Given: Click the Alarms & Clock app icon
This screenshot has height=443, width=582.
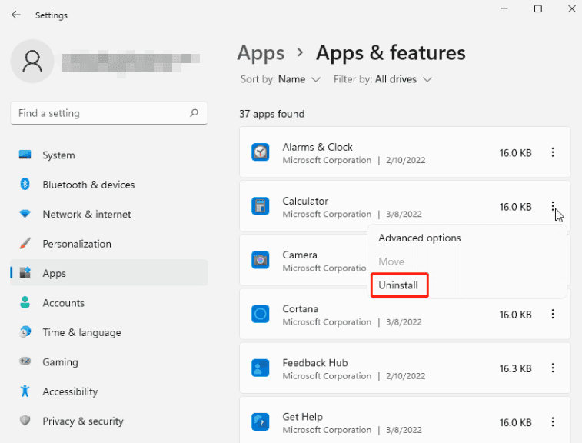Looking at the screenshot, I should pyautogui.click(x=260, y=152).
